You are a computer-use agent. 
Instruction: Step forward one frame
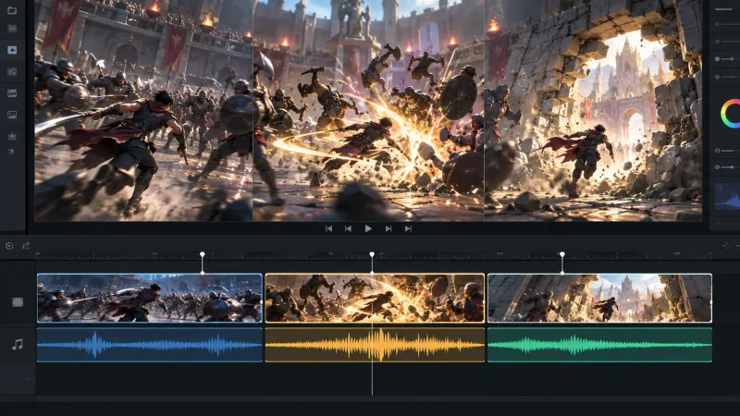(x=388, y=228)
